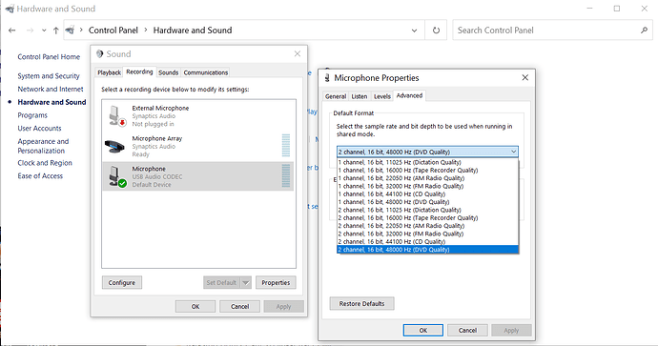This screenshot has height=346, width=658.
Task: Open Network and Internet category
Action: 51,89
